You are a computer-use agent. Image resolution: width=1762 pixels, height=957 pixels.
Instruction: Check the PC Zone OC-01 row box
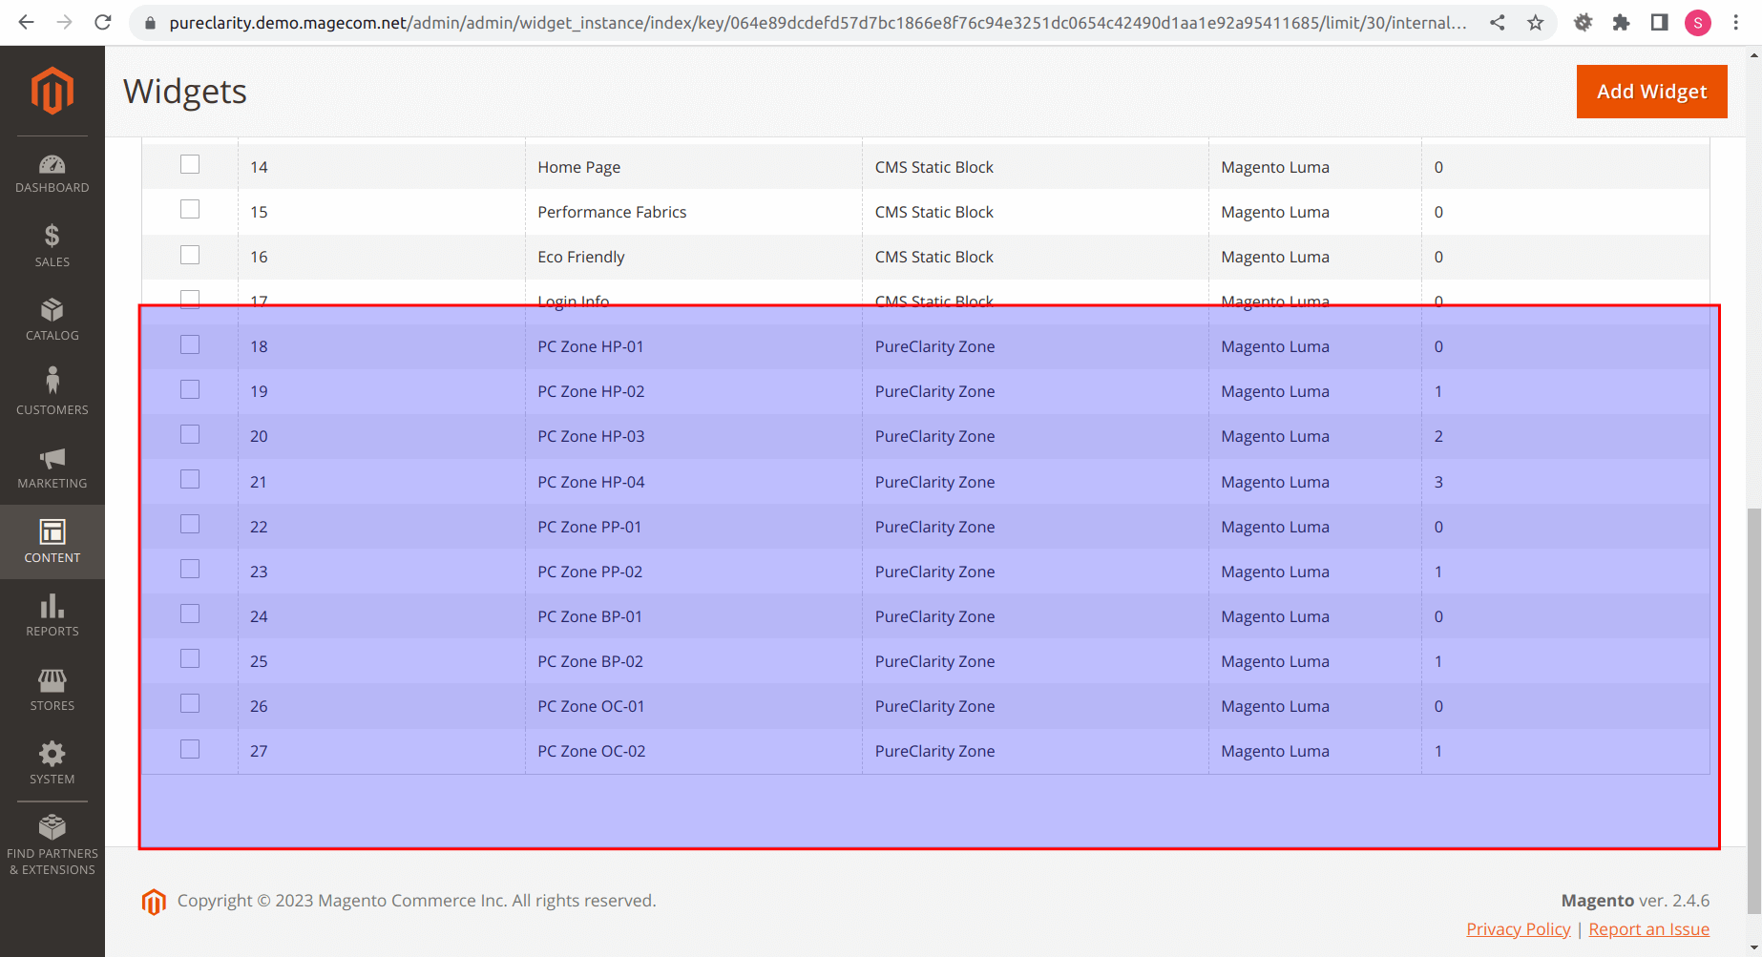click(x=190, y=703)
